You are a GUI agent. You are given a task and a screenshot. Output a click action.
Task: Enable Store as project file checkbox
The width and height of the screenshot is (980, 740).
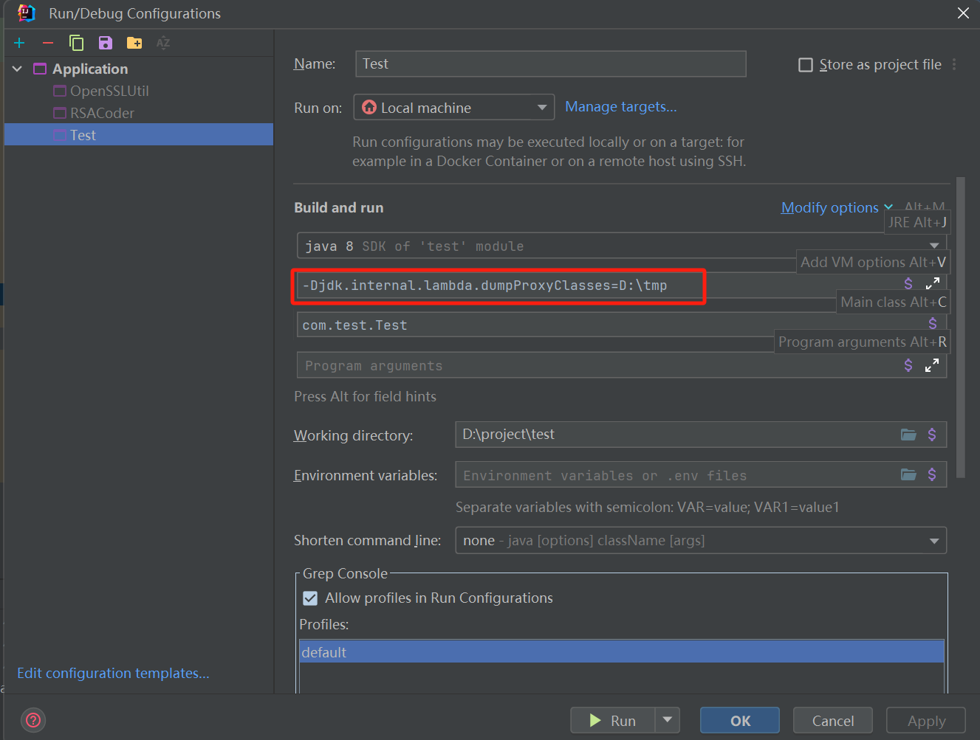pyautogui.click(x=806, y=65)
